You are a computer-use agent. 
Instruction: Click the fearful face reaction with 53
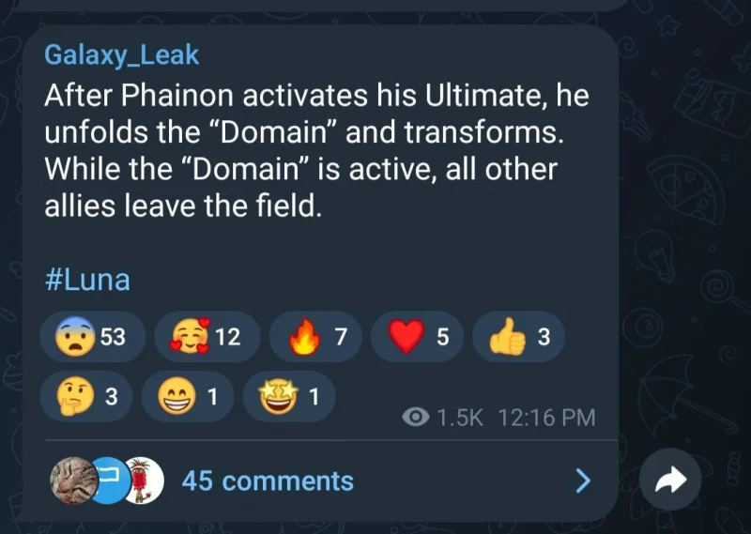91,338
